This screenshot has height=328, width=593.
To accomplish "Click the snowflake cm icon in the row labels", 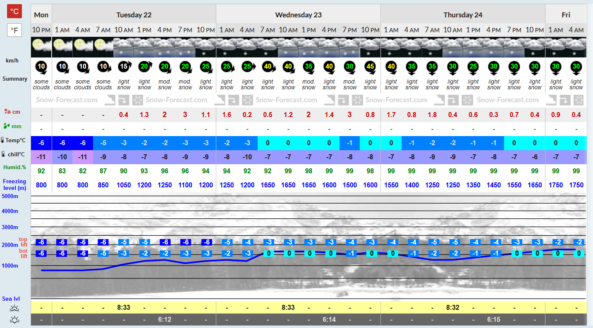I will point(7,112).
